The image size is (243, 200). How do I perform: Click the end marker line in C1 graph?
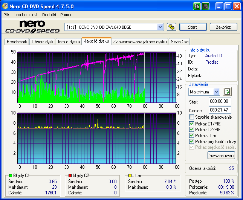point(144,77)
